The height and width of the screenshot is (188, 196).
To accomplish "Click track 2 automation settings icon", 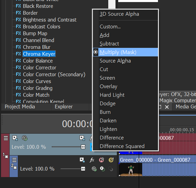I will (94, 169).
